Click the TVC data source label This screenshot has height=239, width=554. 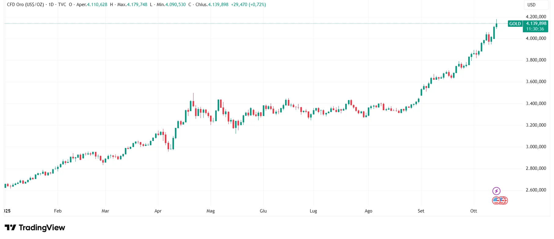pyautogui.click(x=62, y=5)
